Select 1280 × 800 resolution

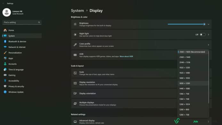click(193, 109)
